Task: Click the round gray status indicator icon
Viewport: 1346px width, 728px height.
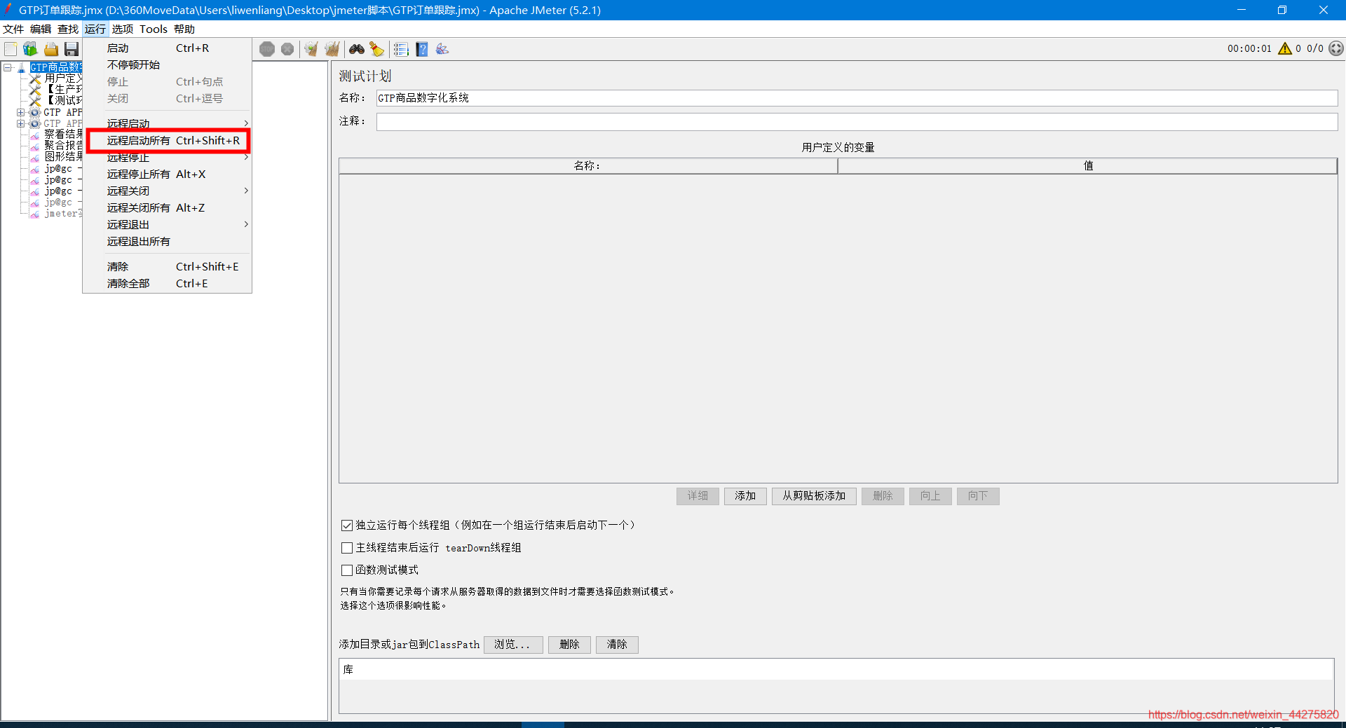Action: [1336, 48]
